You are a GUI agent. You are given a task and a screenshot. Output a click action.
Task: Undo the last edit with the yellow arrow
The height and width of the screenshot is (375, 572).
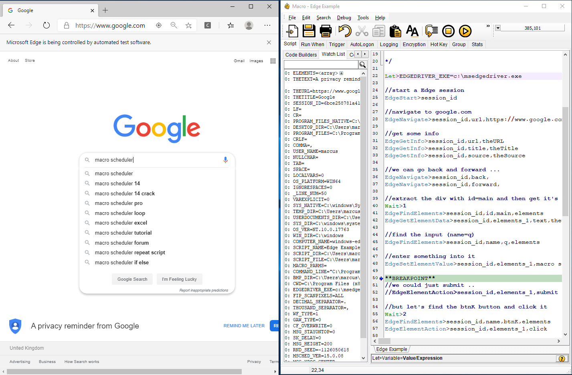344,31
